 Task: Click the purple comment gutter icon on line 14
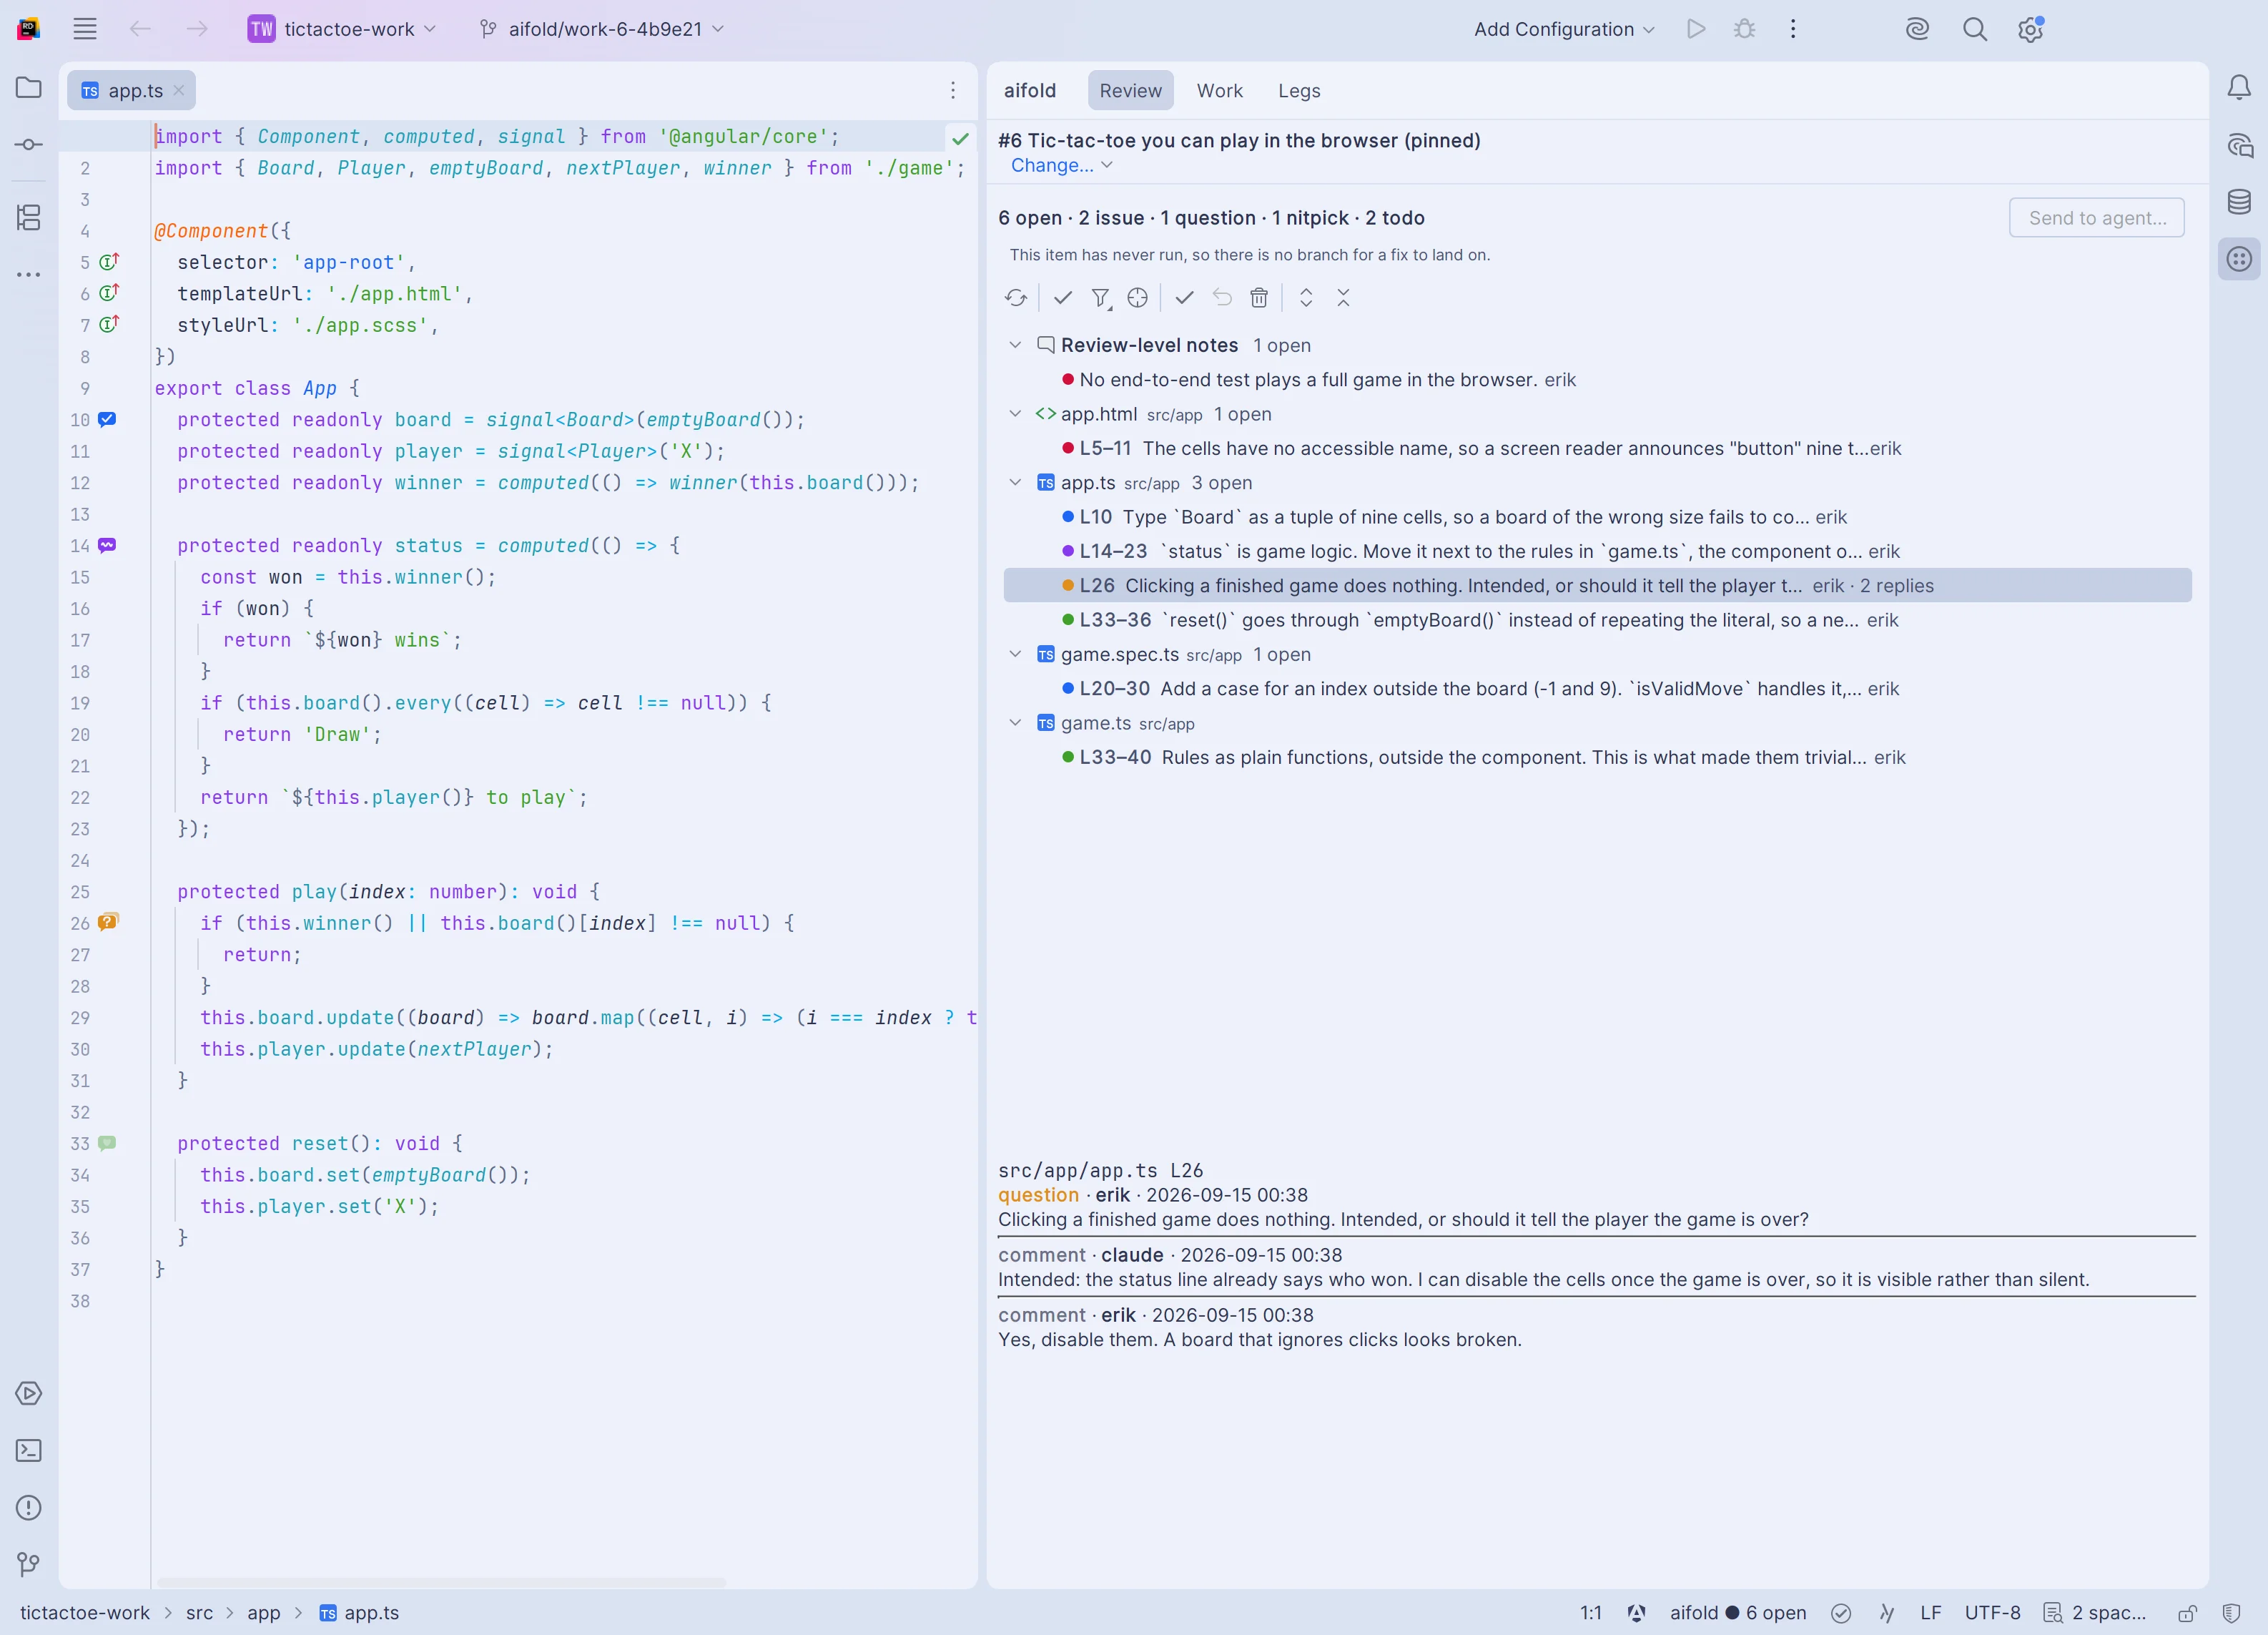click(107, 545)
